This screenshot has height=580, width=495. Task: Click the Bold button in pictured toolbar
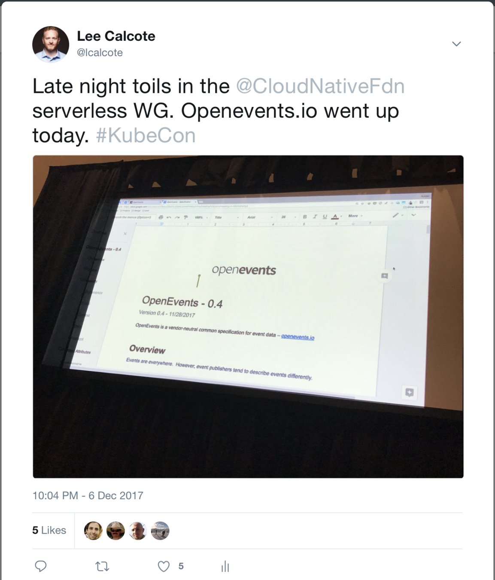[305, 217]
